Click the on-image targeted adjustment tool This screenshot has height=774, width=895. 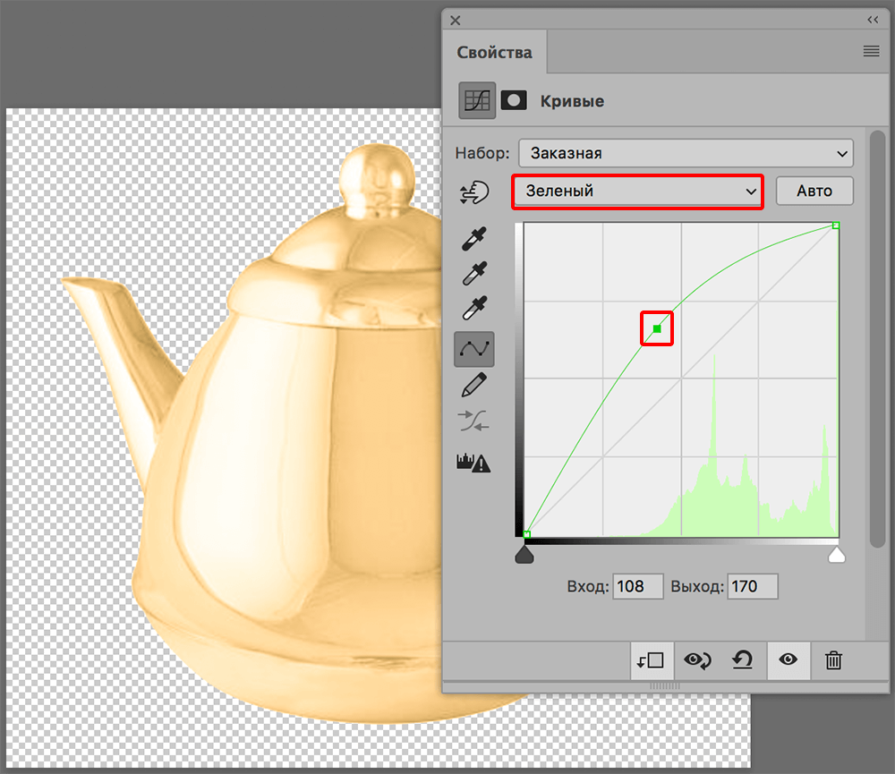point(474,192)
